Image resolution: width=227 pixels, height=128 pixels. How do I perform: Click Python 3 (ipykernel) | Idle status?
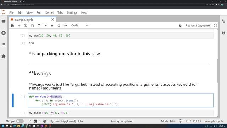point(67,121)
